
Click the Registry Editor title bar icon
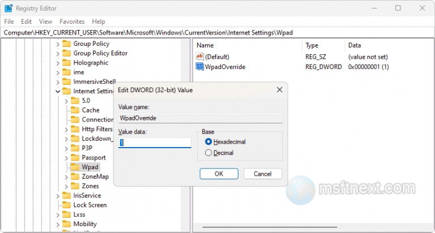coord(8,8)
